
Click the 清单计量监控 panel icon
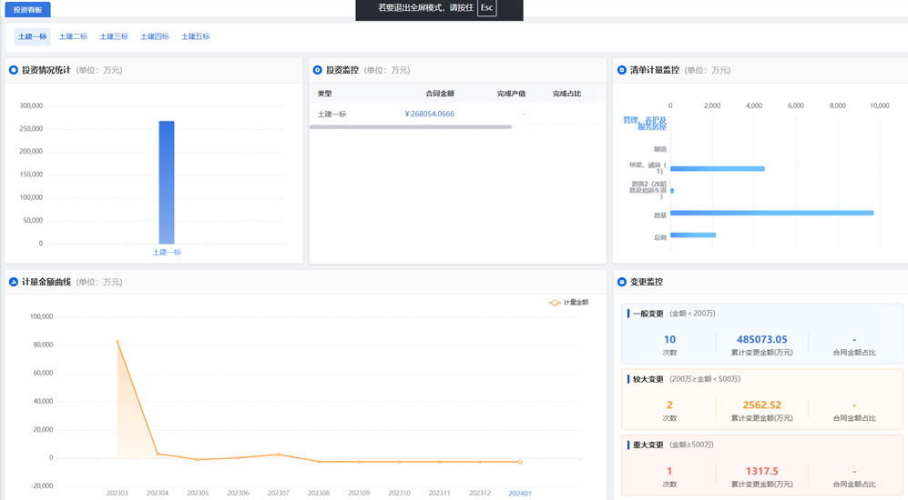click(622, 70)
